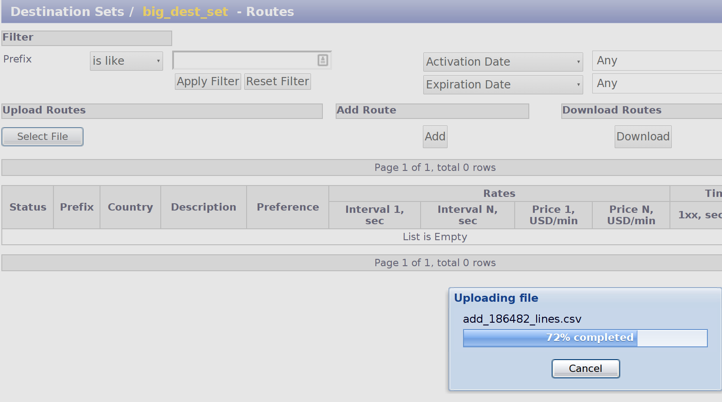This screenshot has width=722, height=402.
Task: Click the Preference column header
Action: point(288,207)
